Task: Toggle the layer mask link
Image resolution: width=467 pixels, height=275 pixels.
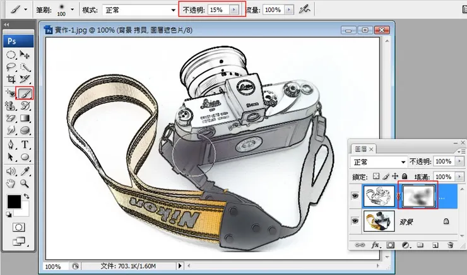Action: tap(399, 196)
